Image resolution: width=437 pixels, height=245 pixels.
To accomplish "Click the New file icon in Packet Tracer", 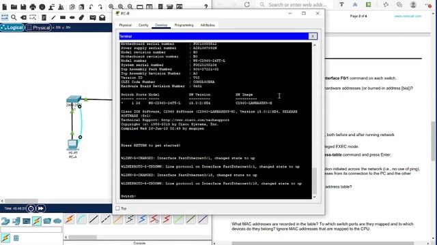I will click(x=5, y=7).
